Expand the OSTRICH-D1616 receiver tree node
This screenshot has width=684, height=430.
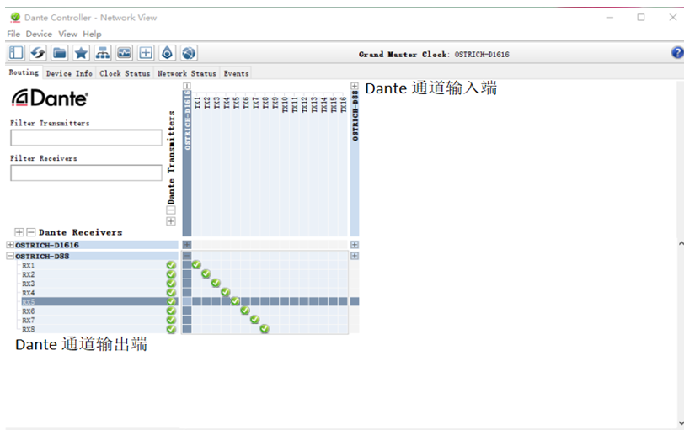pyautogui.click(x=10, y=245)
